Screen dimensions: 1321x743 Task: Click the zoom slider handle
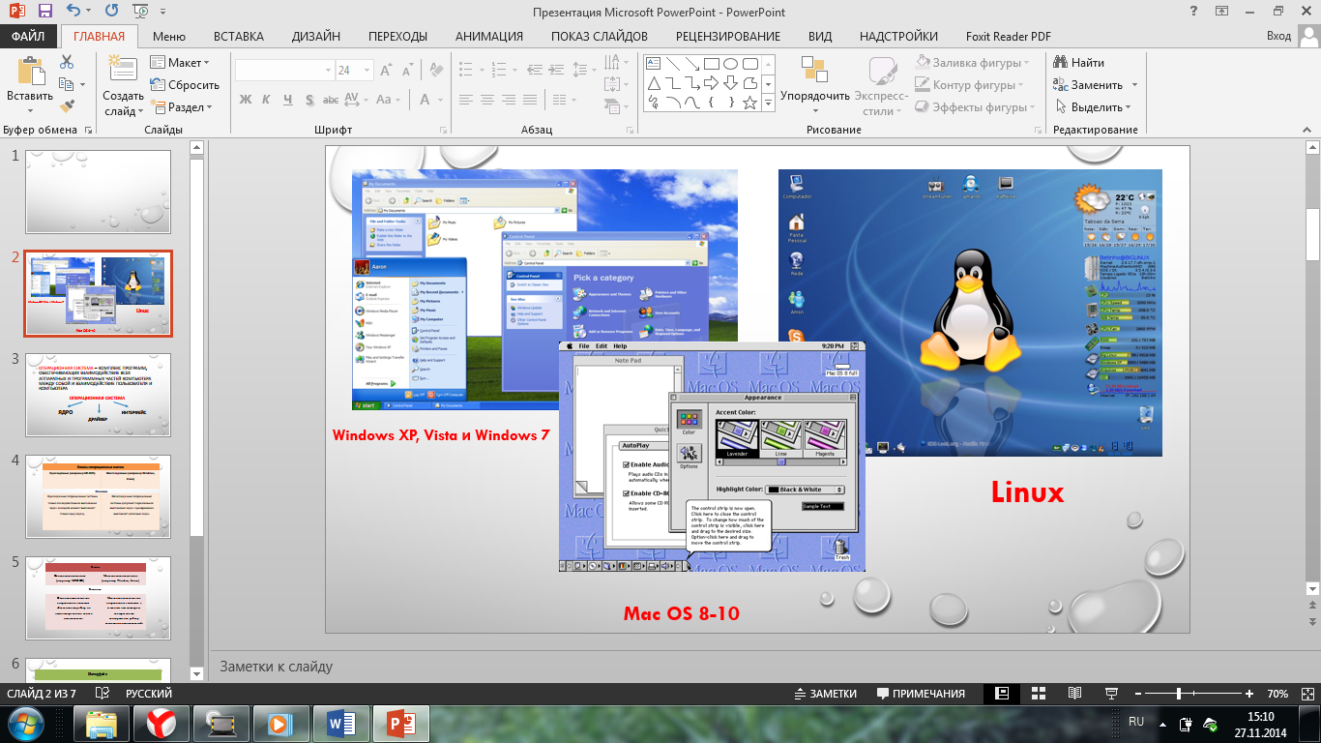coord(1178,694)
